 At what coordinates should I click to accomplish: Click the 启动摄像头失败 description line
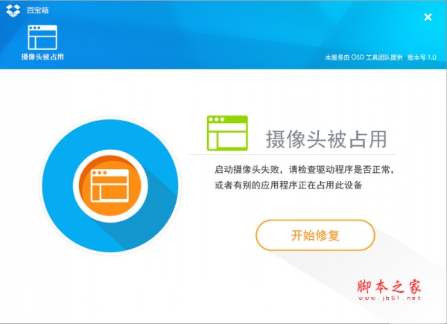point(304,170)
